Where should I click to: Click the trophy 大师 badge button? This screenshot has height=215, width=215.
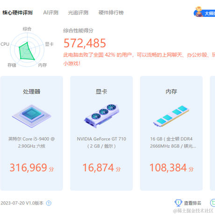(x=204, y=12)
